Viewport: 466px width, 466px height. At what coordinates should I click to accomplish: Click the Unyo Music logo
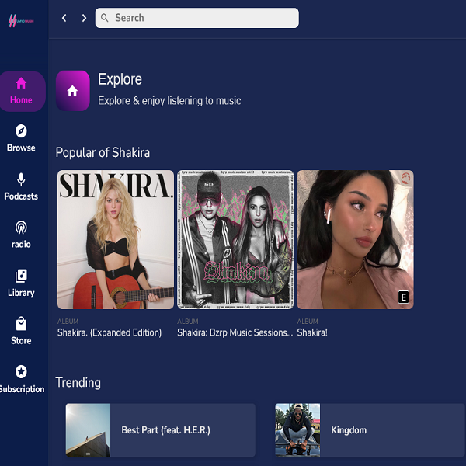click(x=21, y=21)
